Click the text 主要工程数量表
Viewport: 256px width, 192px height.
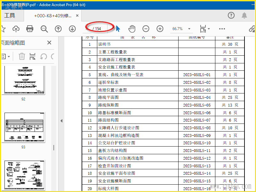click(x=113, y=52)
